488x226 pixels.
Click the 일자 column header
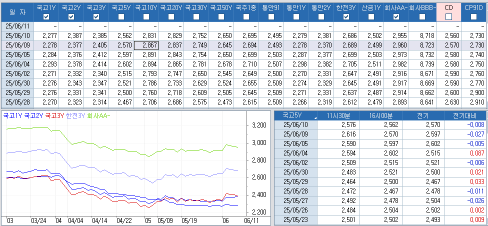click(x=17, y=12)
